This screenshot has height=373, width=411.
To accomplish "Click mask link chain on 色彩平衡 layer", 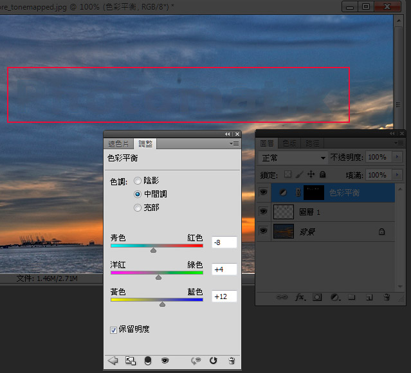I will (298, 192).
